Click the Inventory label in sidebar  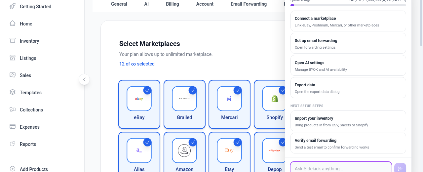[29, 41]
